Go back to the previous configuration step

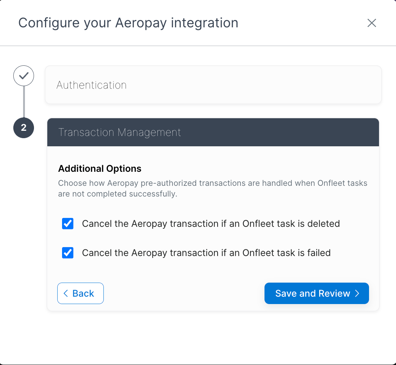tap(80, 293)
